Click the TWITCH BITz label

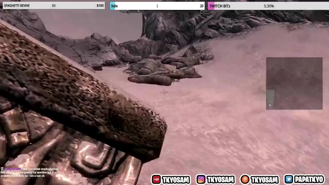coord(220,6)
